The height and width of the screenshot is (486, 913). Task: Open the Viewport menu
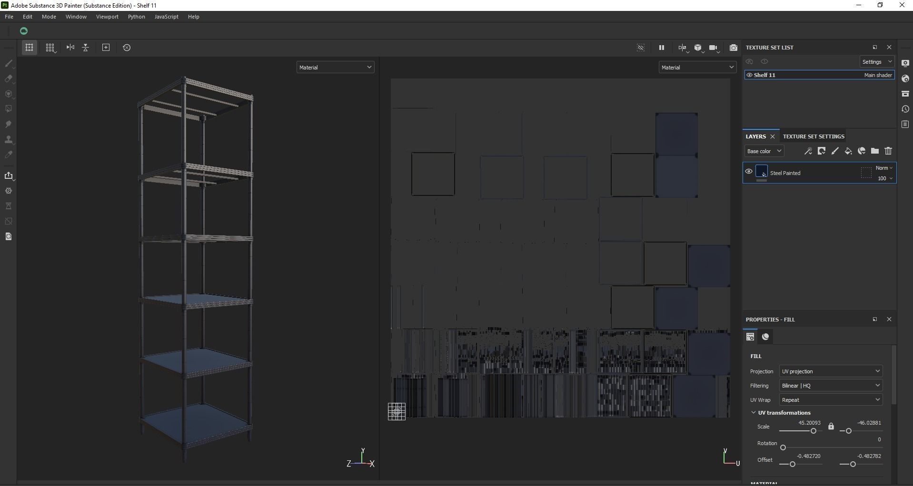tap(107, 17)
